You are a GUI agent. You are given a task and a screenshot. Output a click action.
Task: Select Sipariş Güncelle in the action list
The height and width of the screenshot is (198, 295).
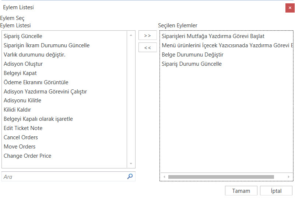pyautogui.click(x=23, y=36)
